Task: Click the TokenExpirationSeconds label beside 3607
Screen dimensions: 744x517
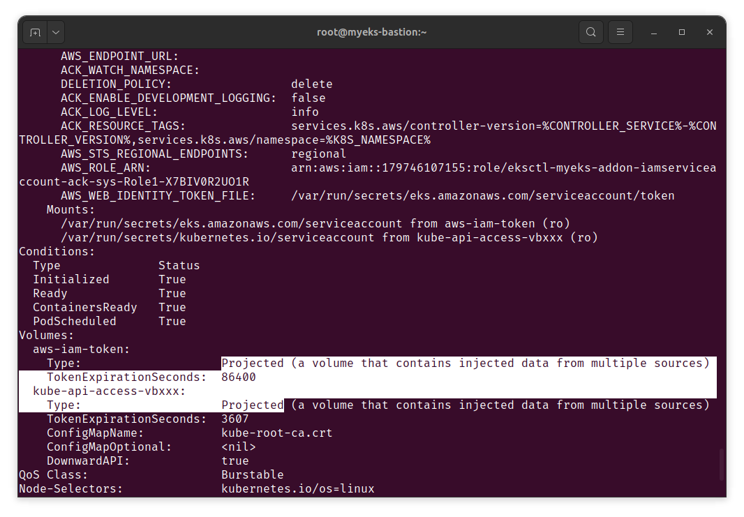Action: coord(127,419)
